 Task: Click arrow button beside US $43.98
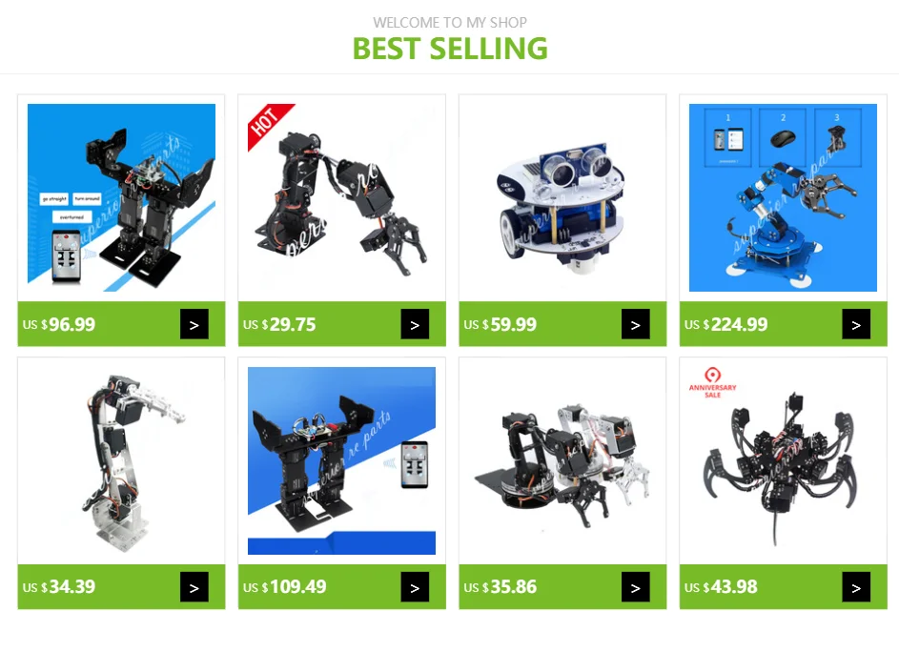click(x=856, y=586)
